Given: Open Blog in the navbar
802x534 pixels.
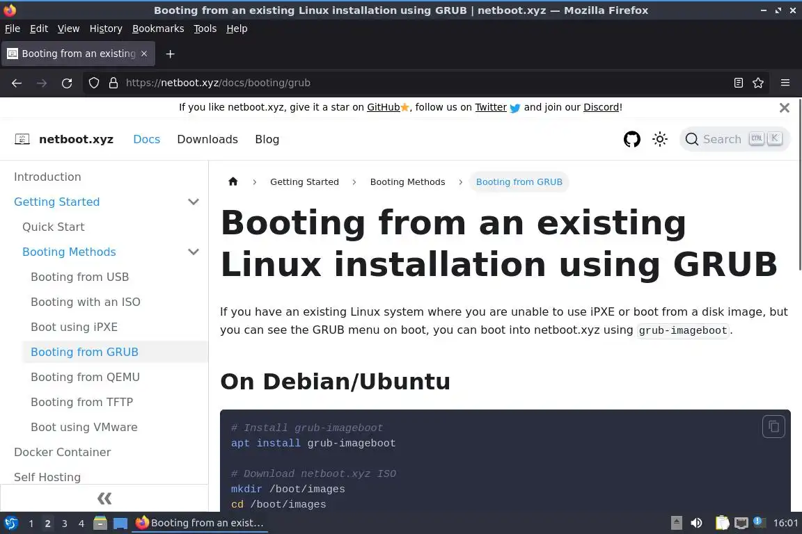Looking at the screenshot, I should (x=267, y=139).
